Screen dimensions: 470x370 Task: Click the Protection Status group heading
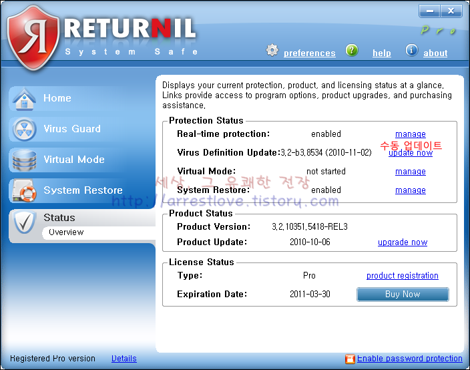(206, 120)
